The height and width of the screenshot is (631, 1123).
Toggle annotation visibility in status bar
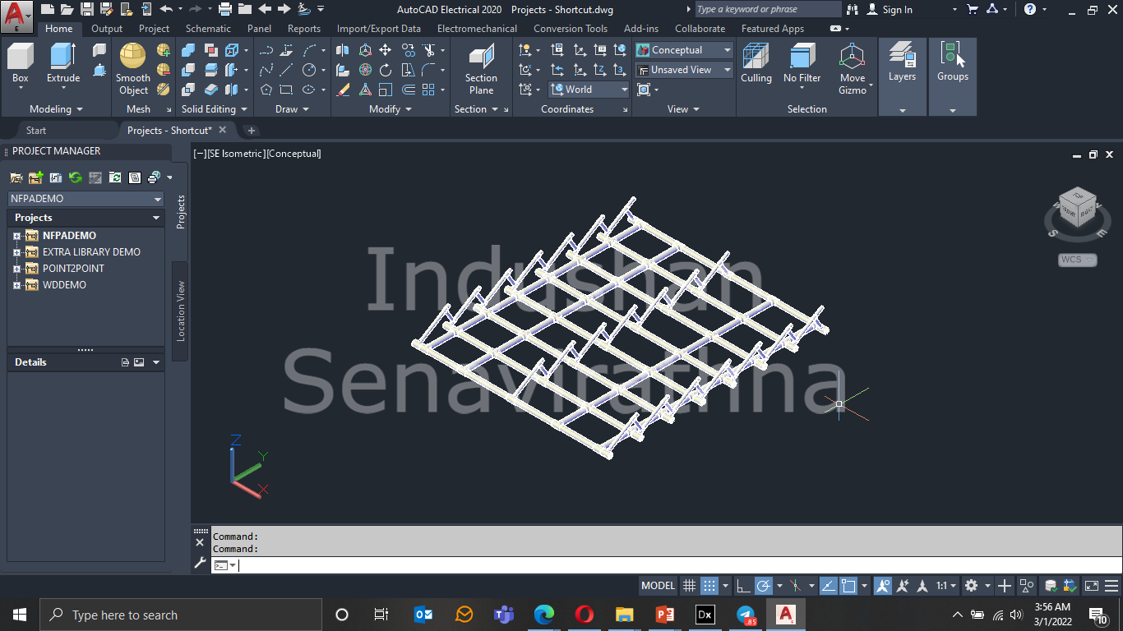coord(884,586)
